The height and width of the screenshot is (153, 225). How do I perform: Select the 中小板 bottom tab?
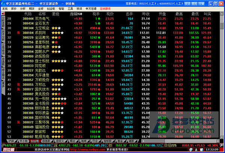[x=24, y=141]
